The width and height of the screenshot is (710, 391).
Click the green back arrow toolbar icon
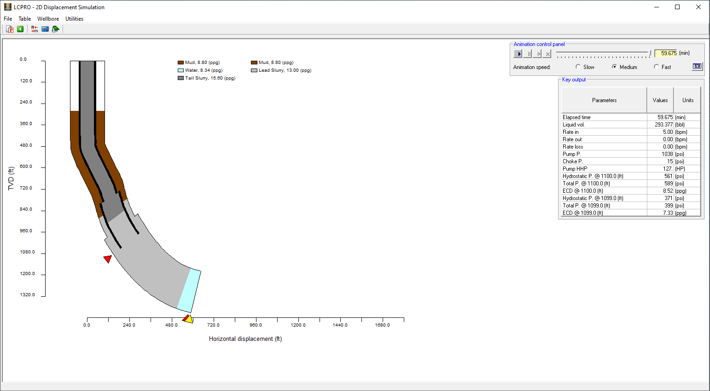tap(20, 29)
